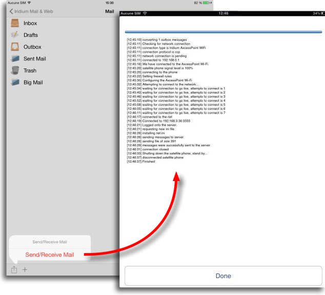Click 'Attempting to connect to the network' line
This screenshot has height=295, width=325.
click(x=162, y=84)
